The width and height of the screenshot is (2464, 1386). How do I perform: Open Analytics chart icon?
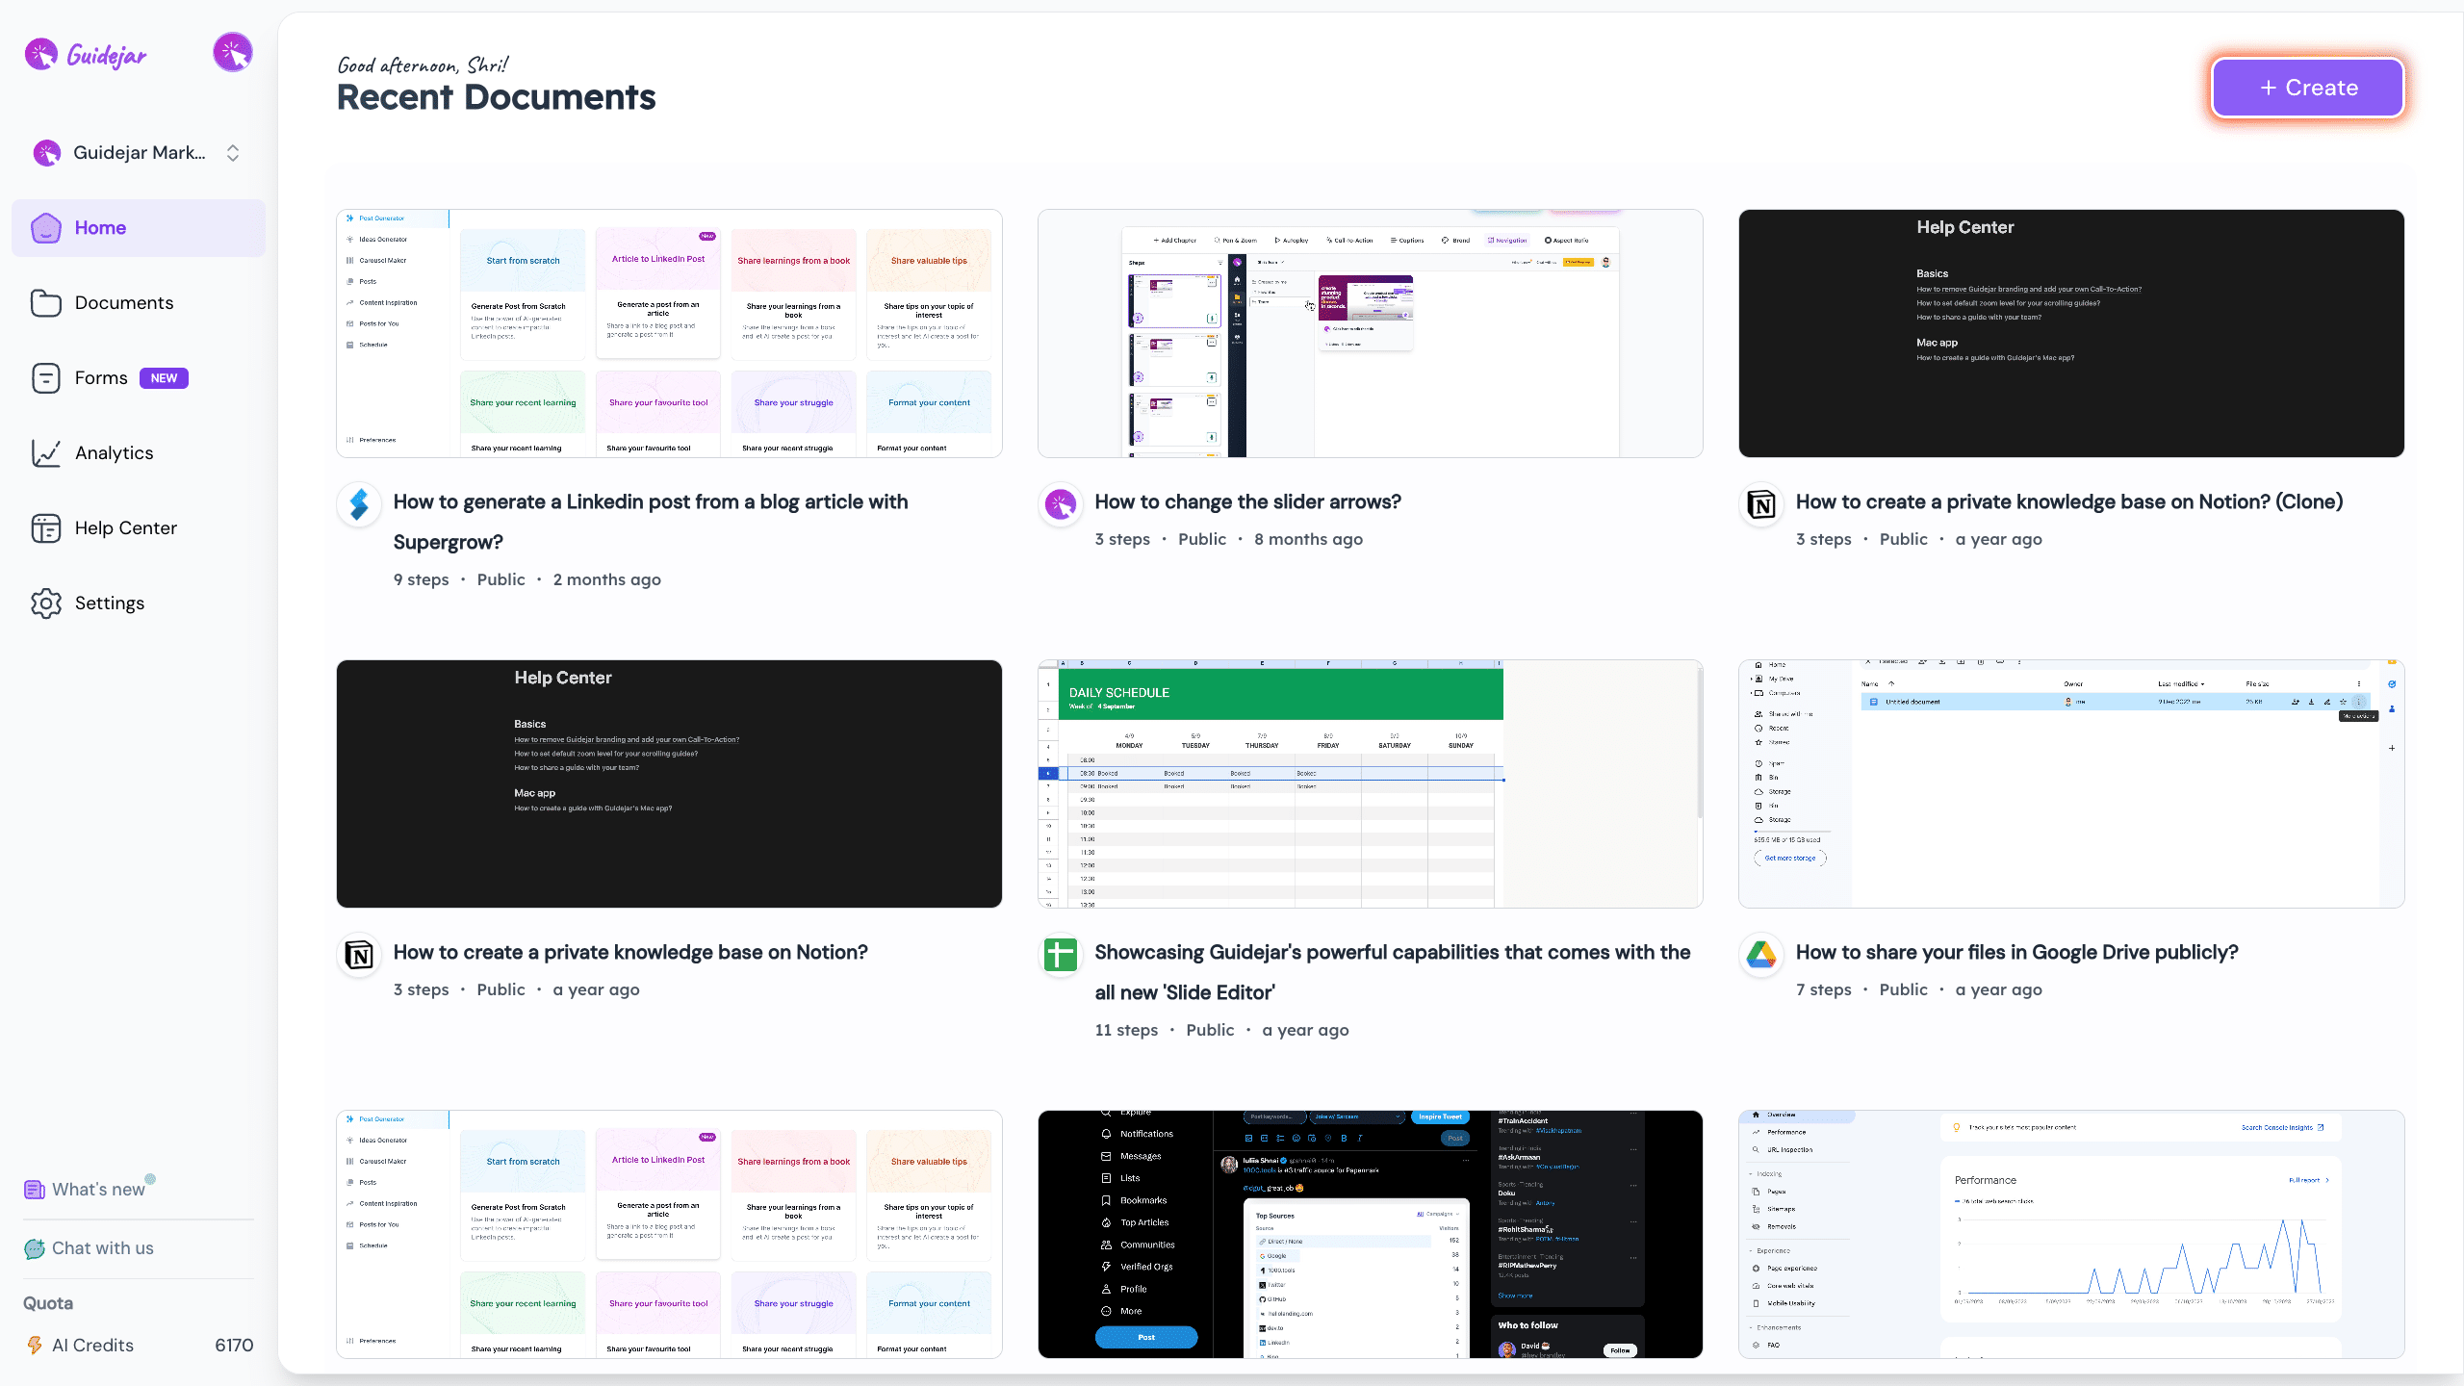tap(45, 453)
